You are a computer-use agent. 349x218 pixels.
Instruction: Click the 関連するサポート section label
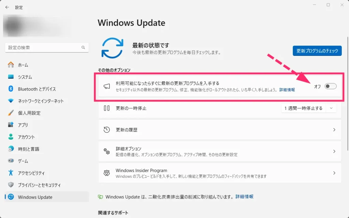113,213
